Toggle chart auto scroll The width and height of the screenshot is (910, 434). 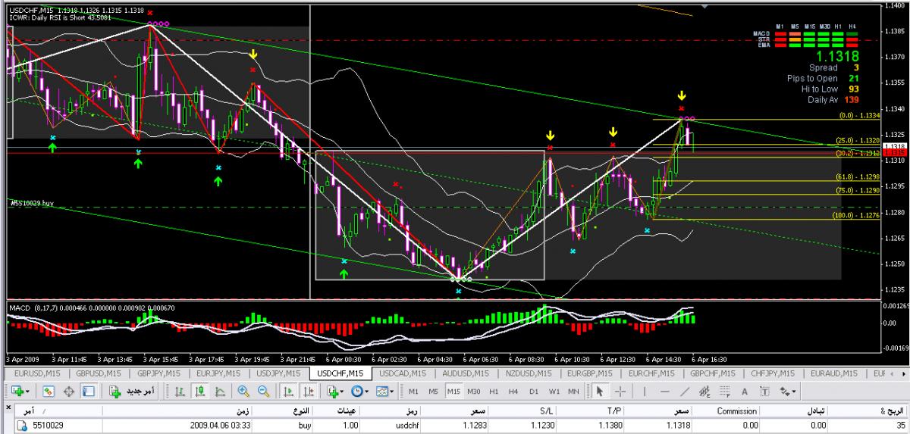point(288,392)
